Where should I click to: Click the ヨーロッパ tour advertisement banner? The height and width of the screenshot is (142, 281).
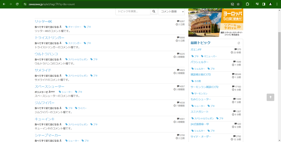point(216,23)
